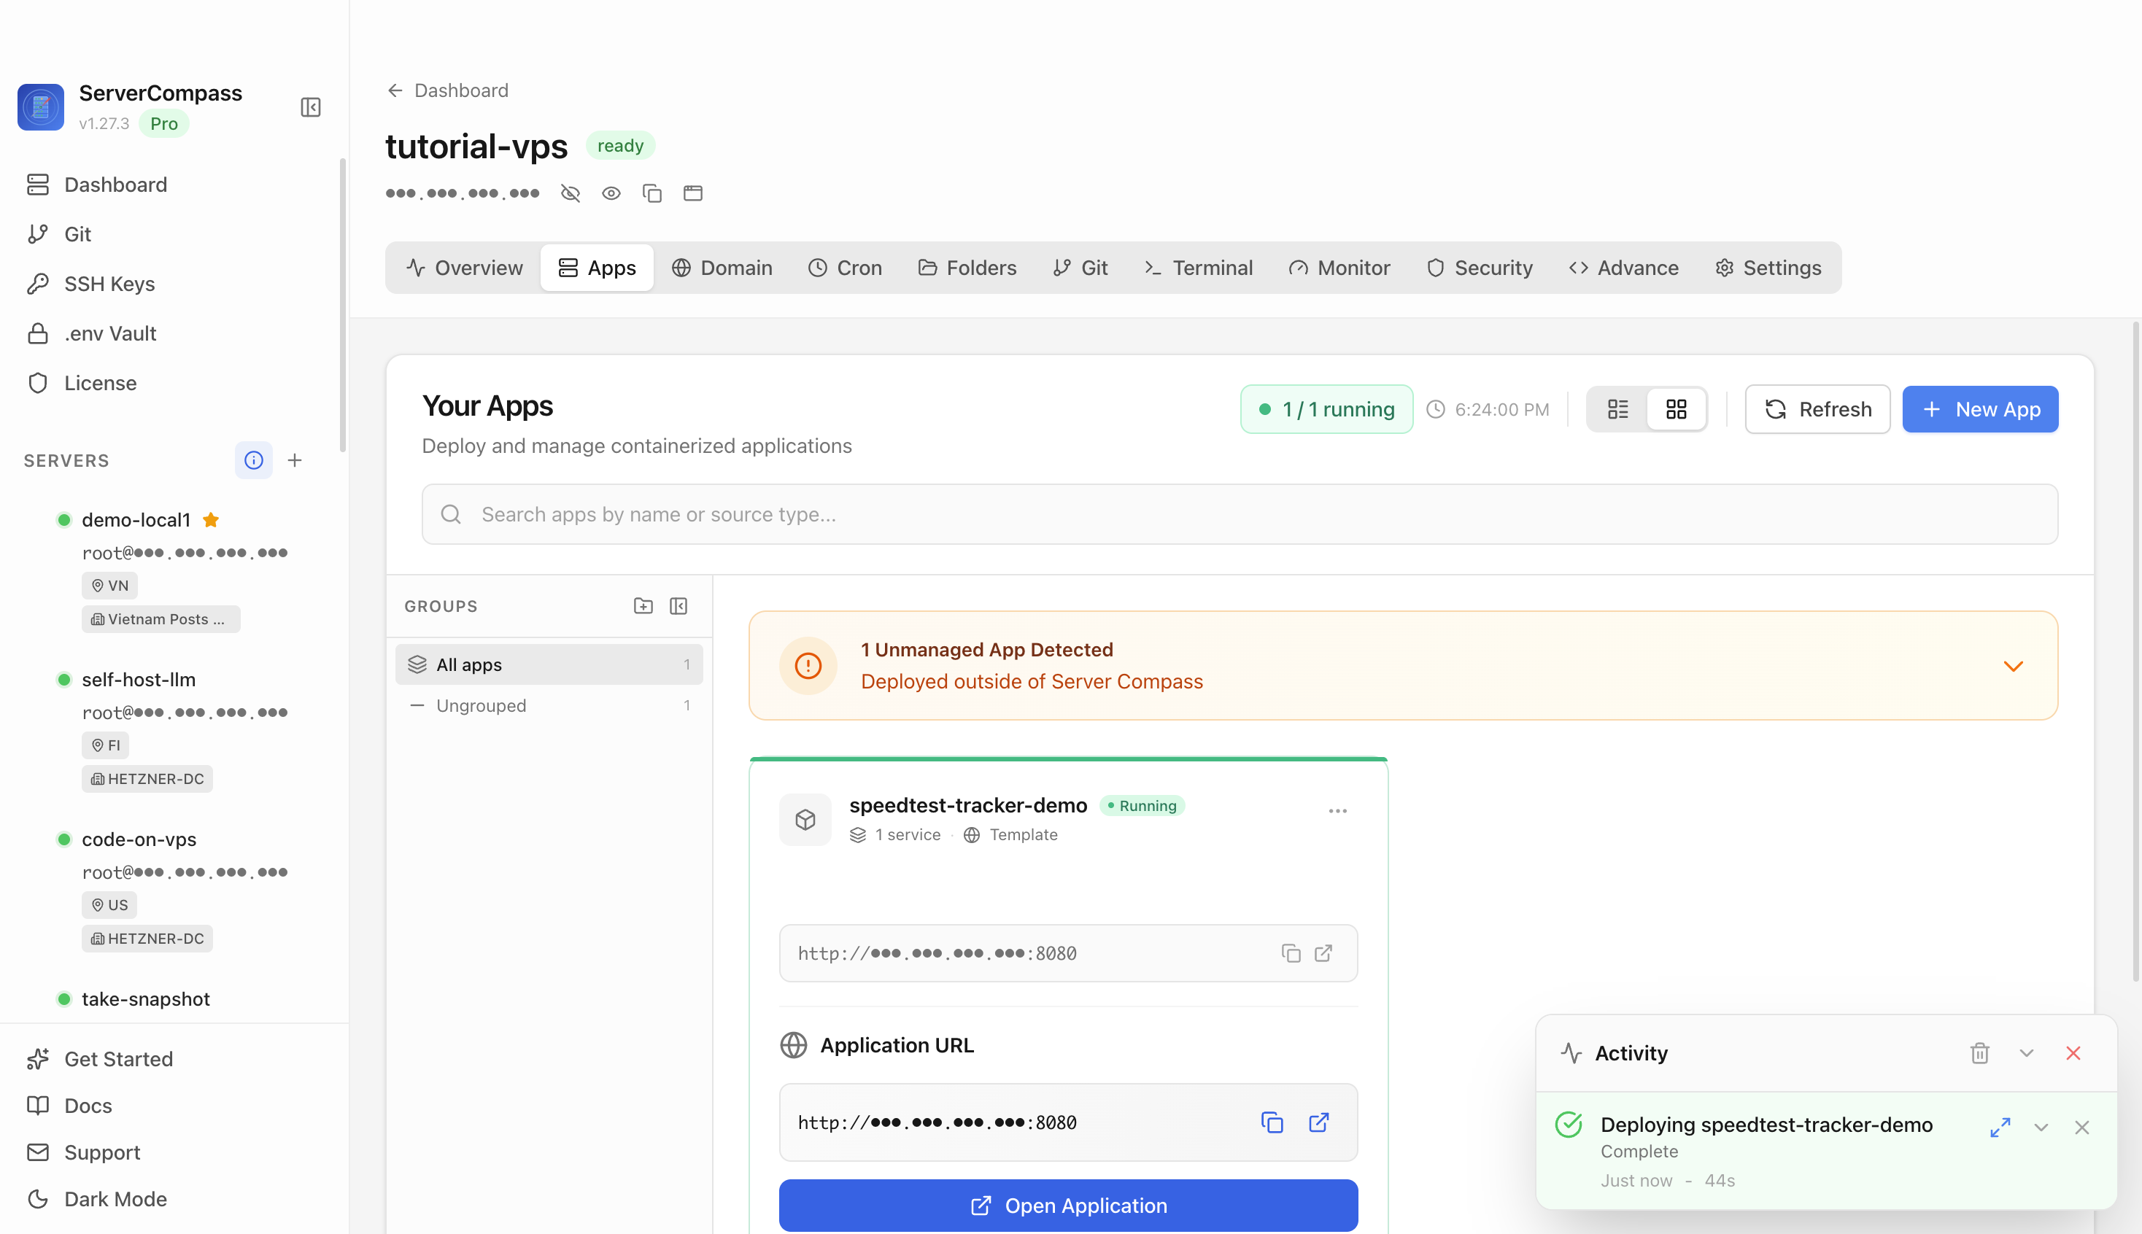Show servers info icon

click(253, 460)
